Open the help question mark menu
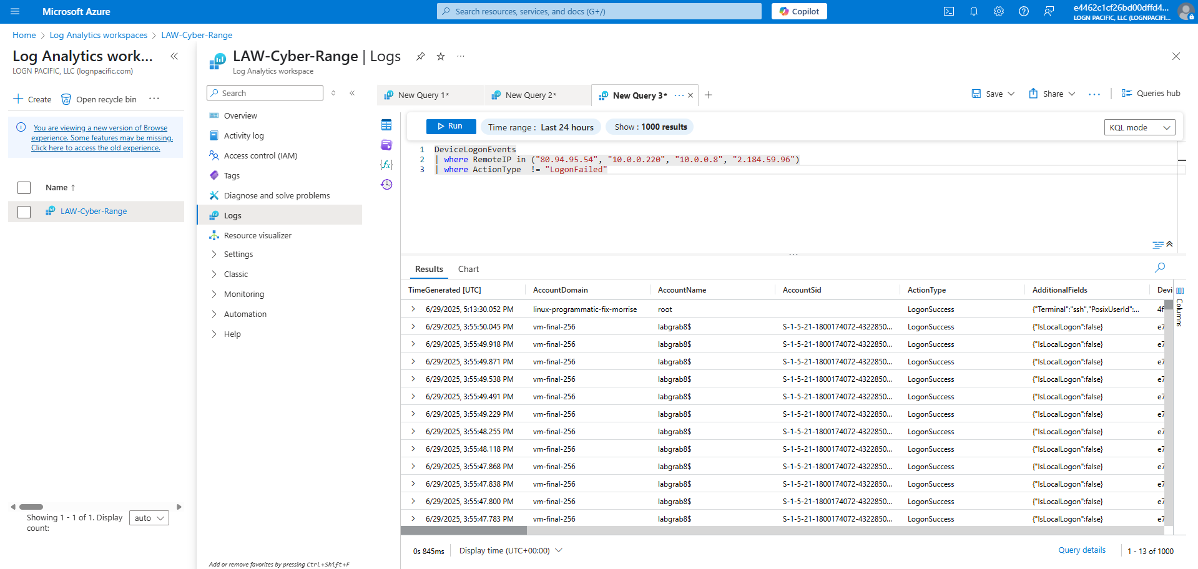 coord(1024,11)
